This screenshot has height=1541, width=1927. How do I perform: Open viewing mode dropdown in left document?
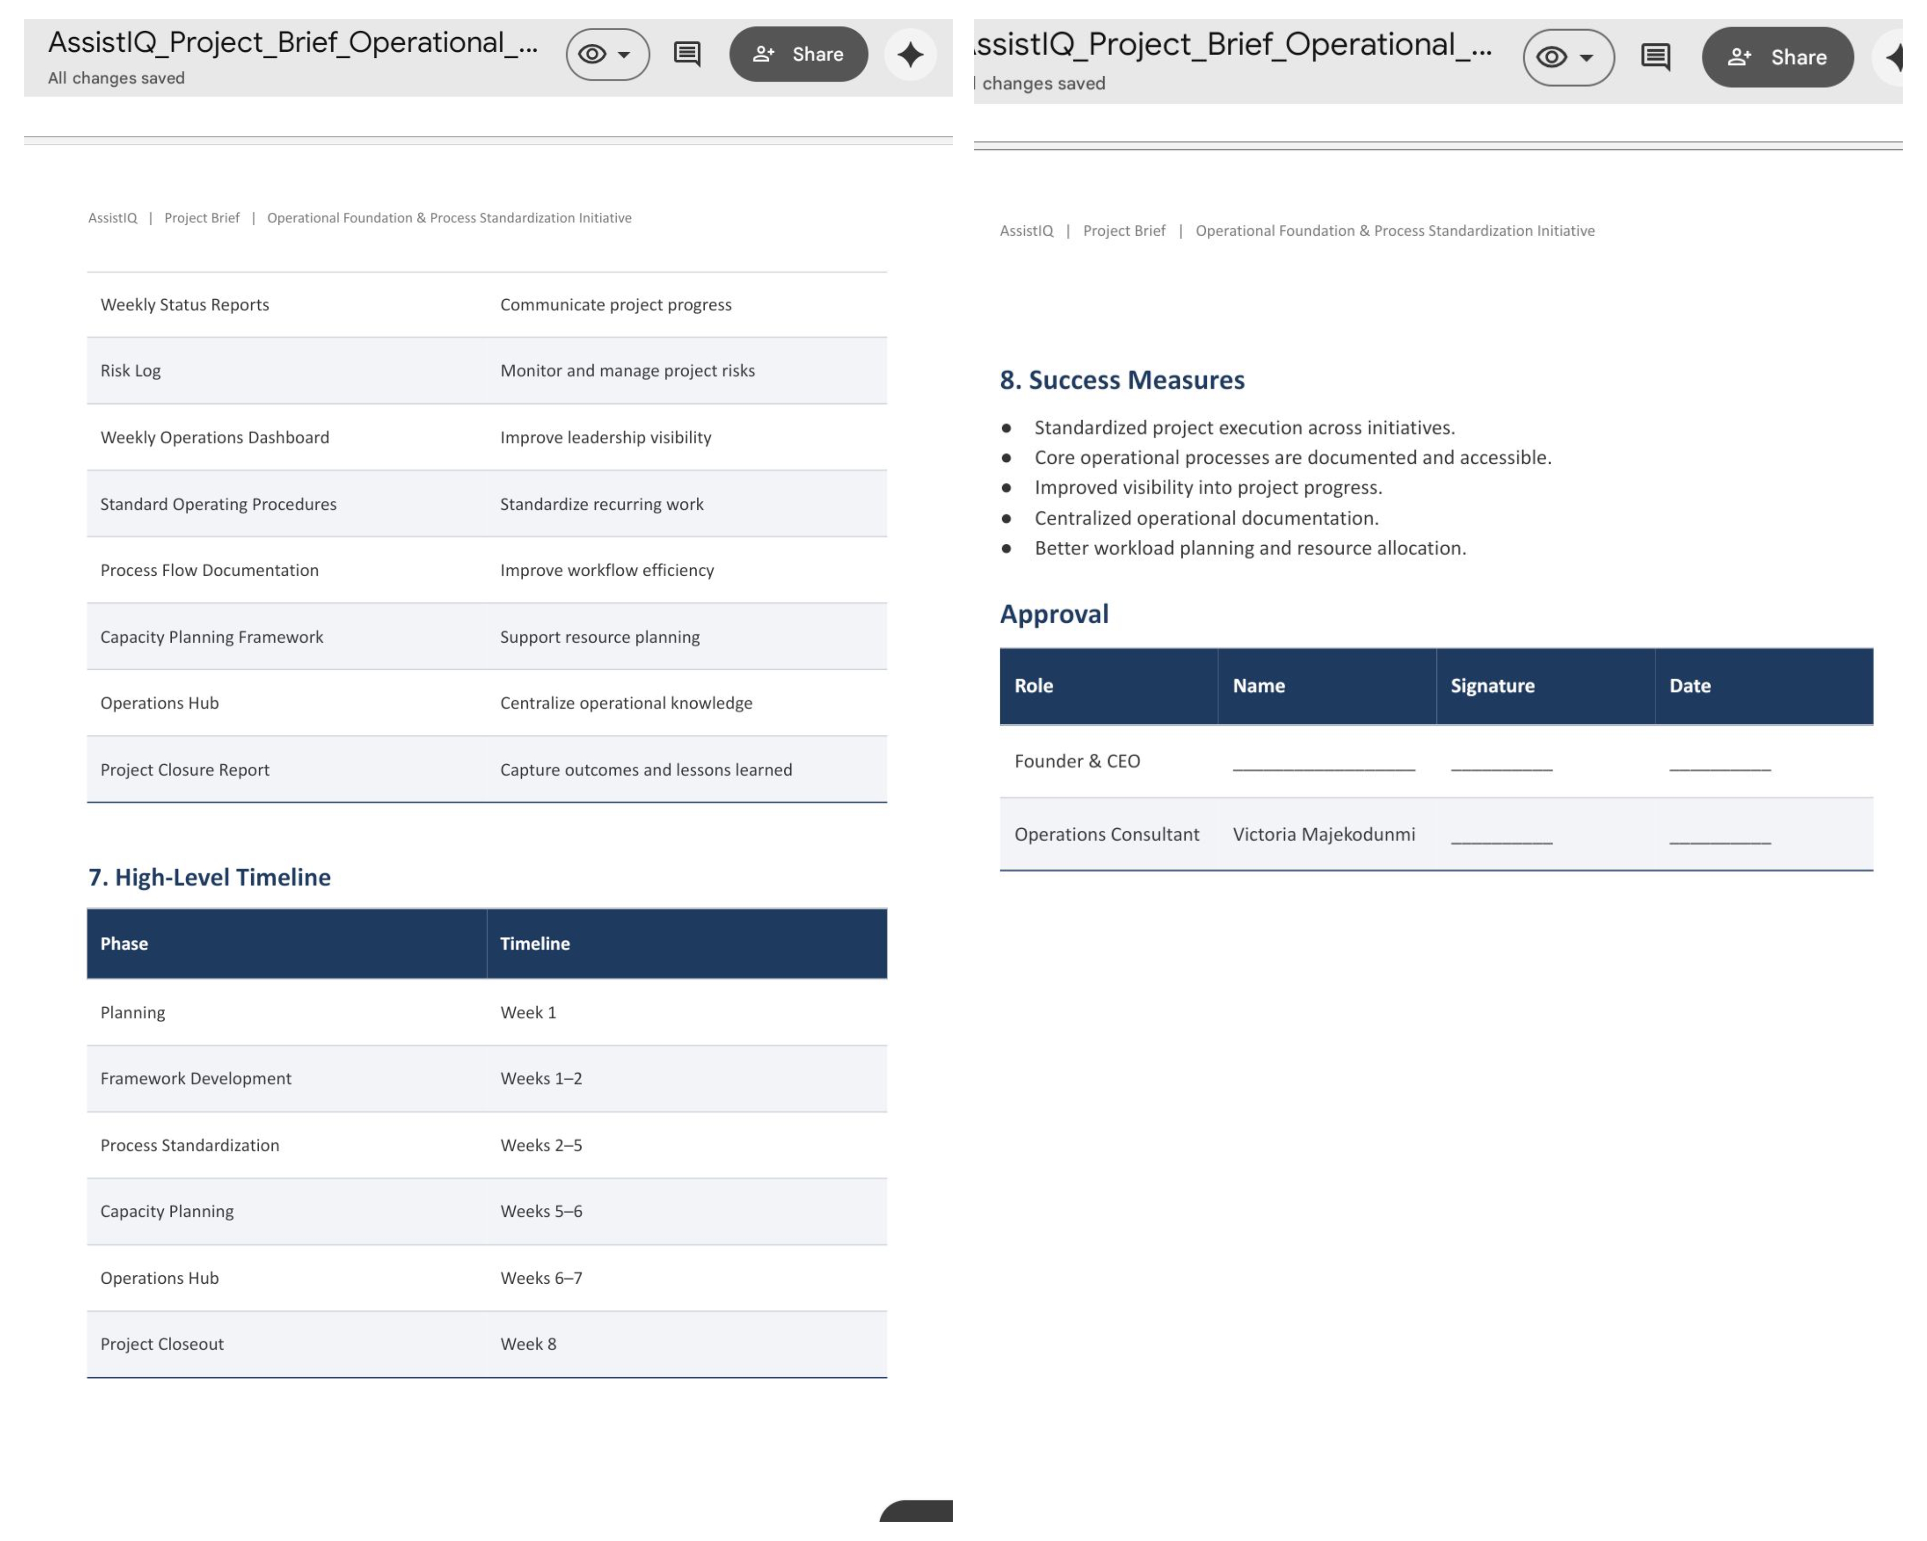[x=608, y=54]
